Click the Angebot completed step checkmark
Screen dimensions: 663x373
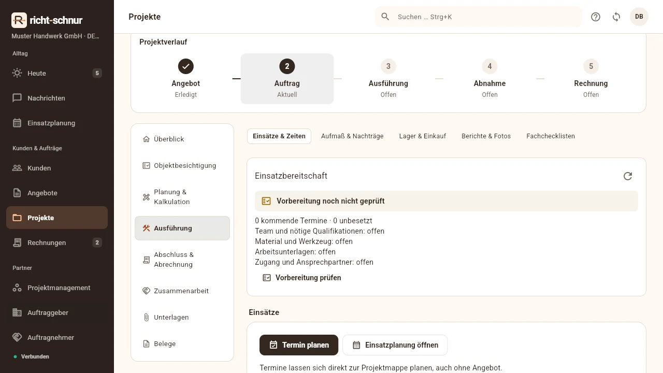click(186, 66)
